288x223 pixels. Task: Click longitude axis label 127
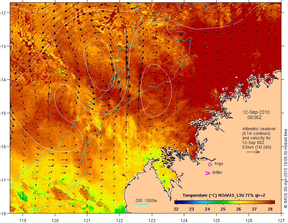point(281,220)
